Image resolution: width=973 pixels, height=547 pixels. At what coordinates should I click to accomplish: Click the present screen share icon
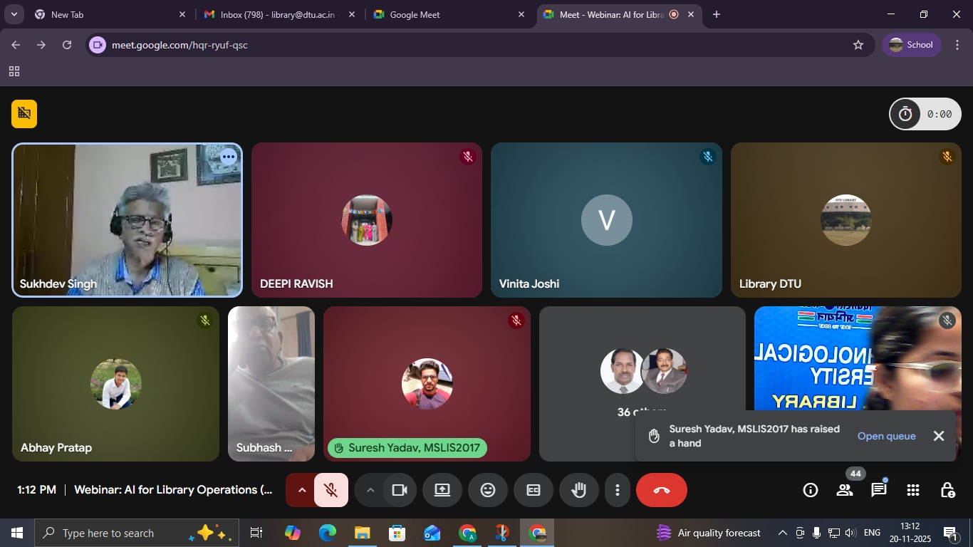pyautogui.click(x=442, y=490)
